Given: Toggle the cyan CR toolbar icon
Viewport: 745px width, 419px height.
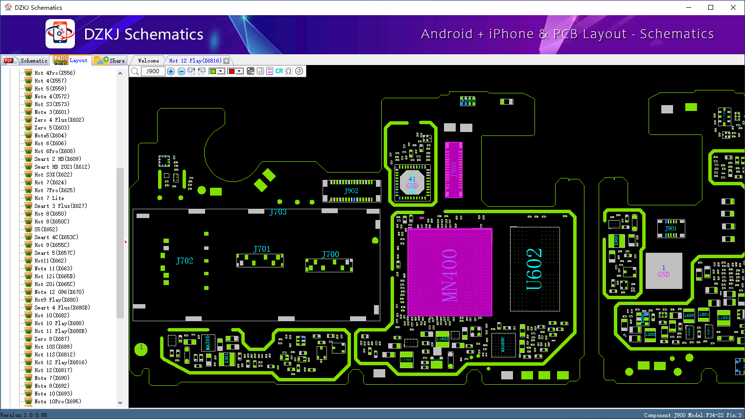Looking at the screenshot, I should 279,71.
